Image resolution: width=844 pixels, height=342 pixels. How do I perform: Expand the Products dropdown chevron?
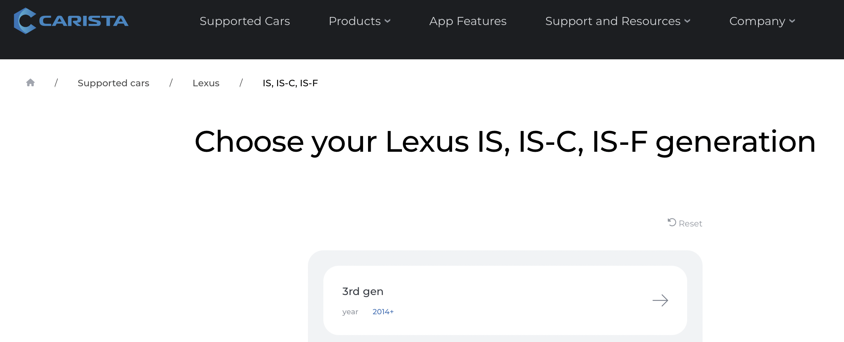(x=388, y=21)
